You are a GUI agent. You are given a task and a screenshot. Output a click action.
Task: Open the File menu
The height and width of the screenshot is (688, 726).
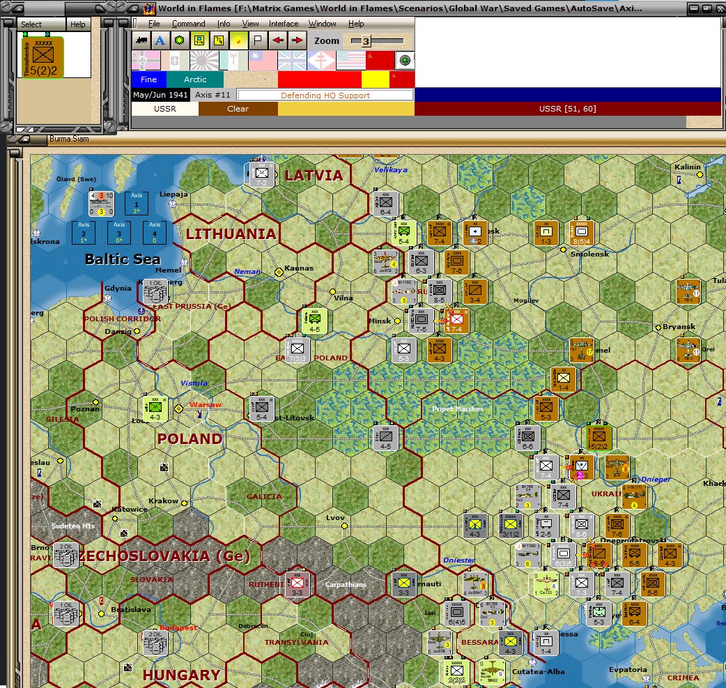[154, 24]
